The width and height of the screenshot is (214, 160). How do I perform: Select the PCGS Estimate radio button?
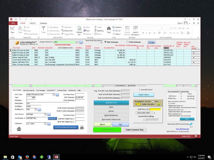point(127,42)
